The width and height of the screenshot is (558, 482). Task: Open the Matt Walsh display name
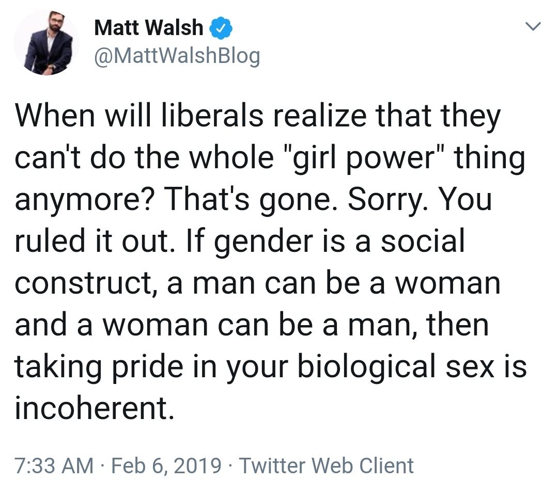(148, 28)
